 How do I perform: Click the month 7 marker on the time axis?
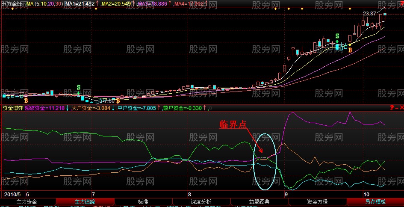coord(94,194)
